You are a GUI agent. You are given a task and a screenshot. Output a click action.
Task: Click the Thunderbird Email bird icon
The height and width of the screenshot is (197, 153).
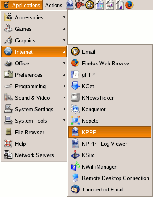click(75, 189)
